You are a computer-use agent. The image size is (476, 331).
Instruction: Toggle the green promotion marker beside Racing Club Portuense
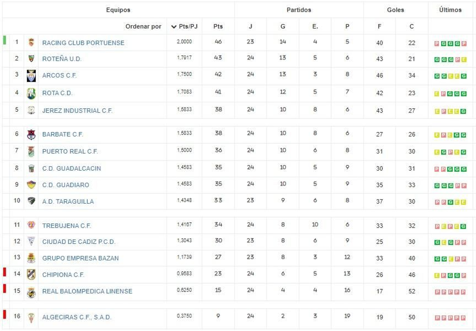pyautogui.click(x=4, y=39)
